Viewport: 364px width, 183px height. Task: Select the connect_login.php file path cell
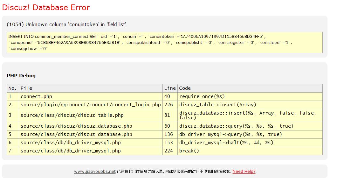pyautogui.click(x=91, y=105)
